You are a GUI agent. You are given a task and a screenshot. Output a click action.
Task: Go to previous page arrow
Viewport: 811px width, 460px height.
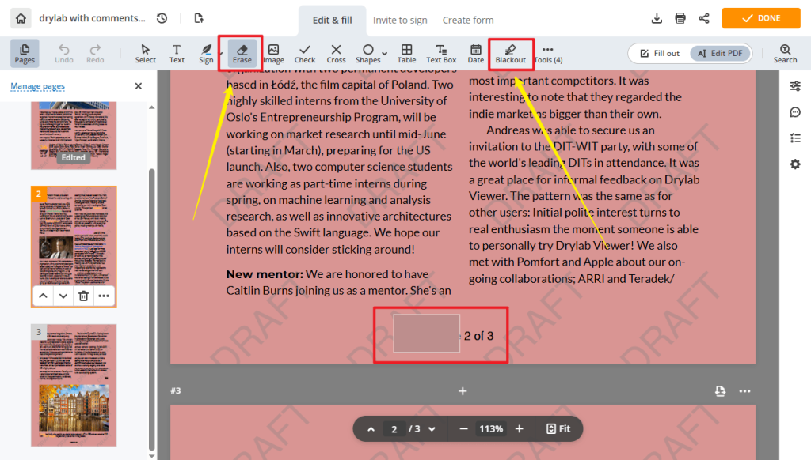coord(371,429)
